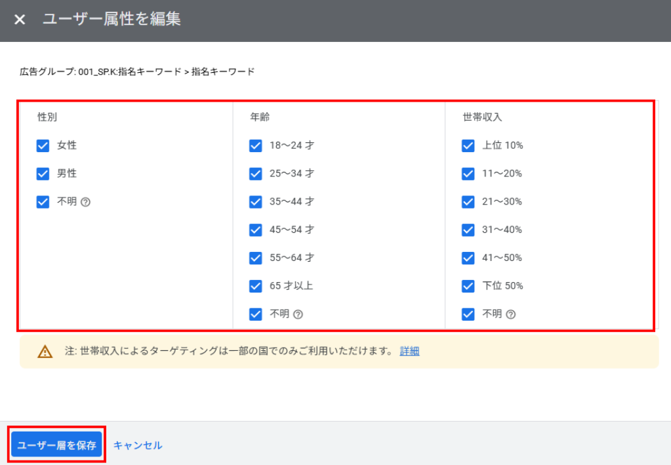The image size is (671, 465).
Task: Toggle the 21〜30% income checkbox
Action: [x=468, y=202]
